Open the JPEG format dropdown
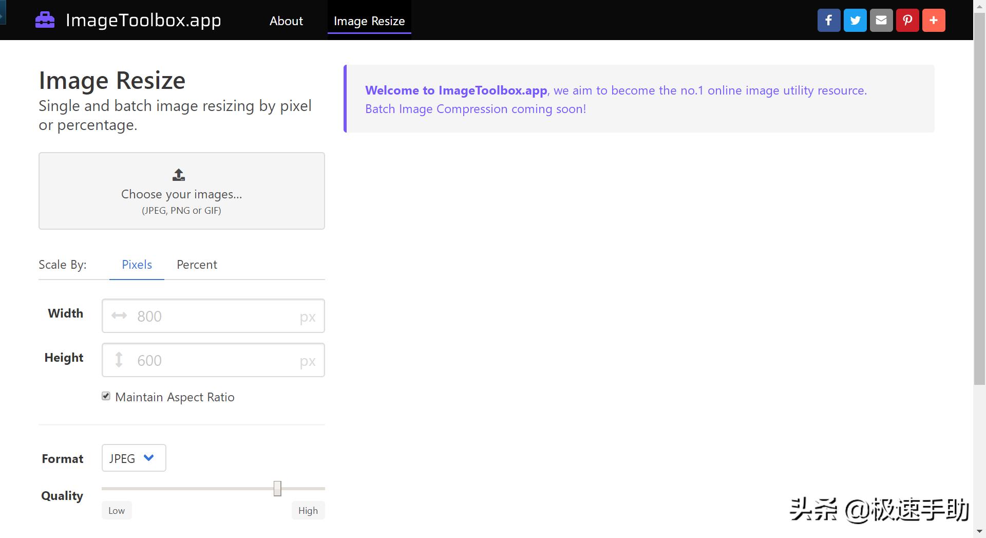The width and height of the screenshot is (986, 538). tap(134, 458)
